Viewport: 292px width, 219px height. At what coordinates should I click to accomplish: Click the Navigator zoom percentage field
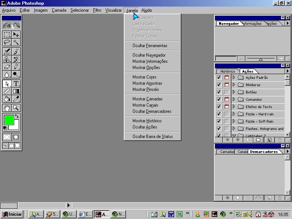point(226,59)
